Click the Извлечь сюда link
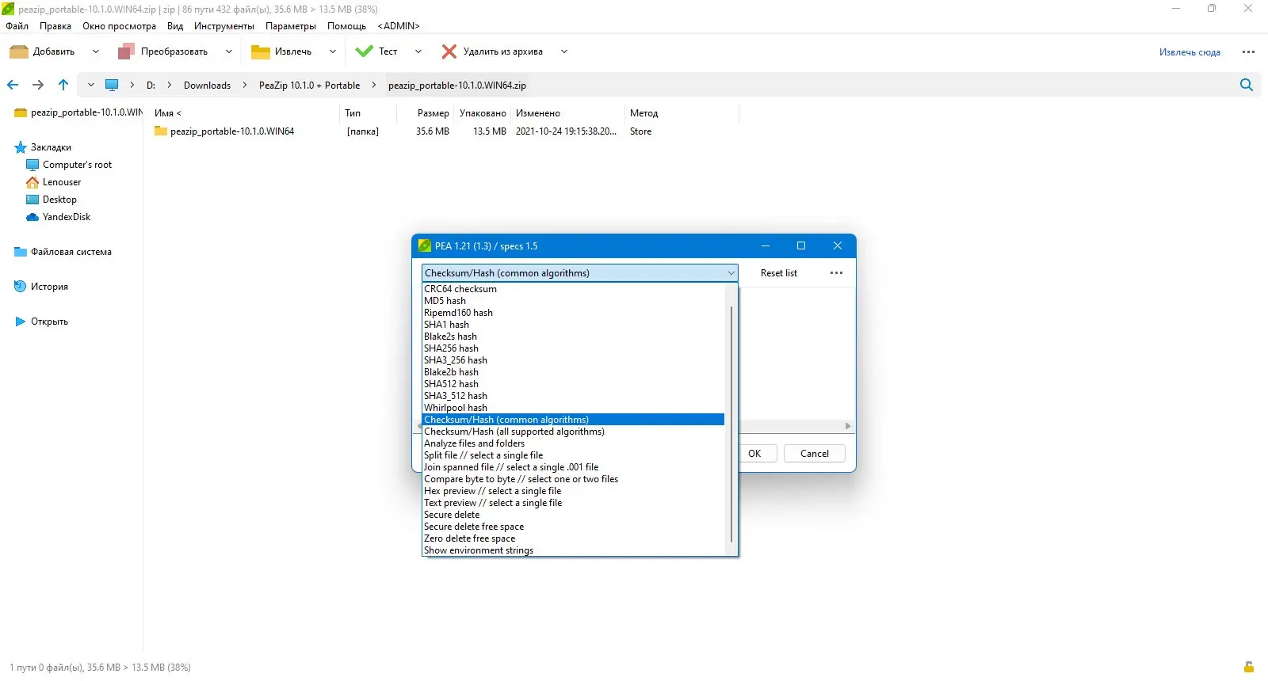Image resolution: width=1268 pixels, height=681 pixels. tap(1190, 52)
